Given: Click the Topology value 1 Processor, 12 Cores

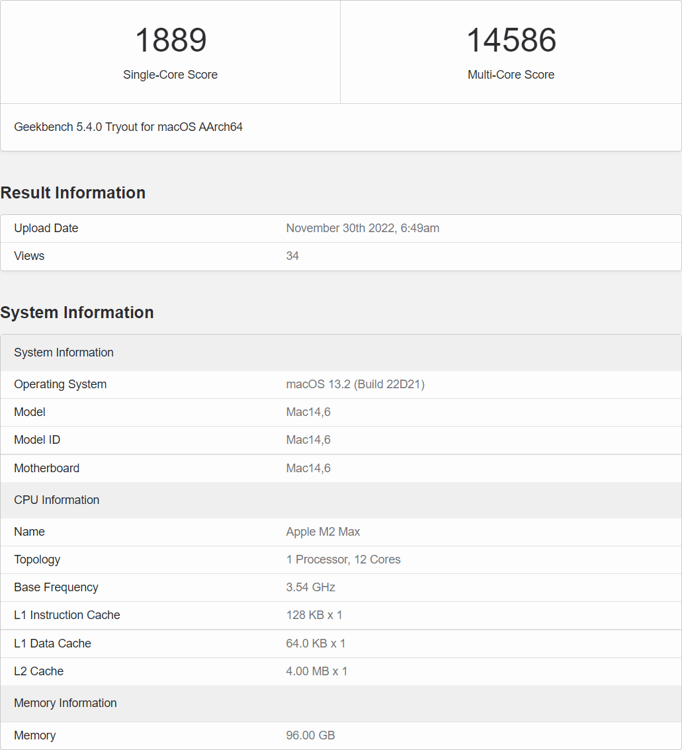Looking at the screenshot, I should coord(343,560).
